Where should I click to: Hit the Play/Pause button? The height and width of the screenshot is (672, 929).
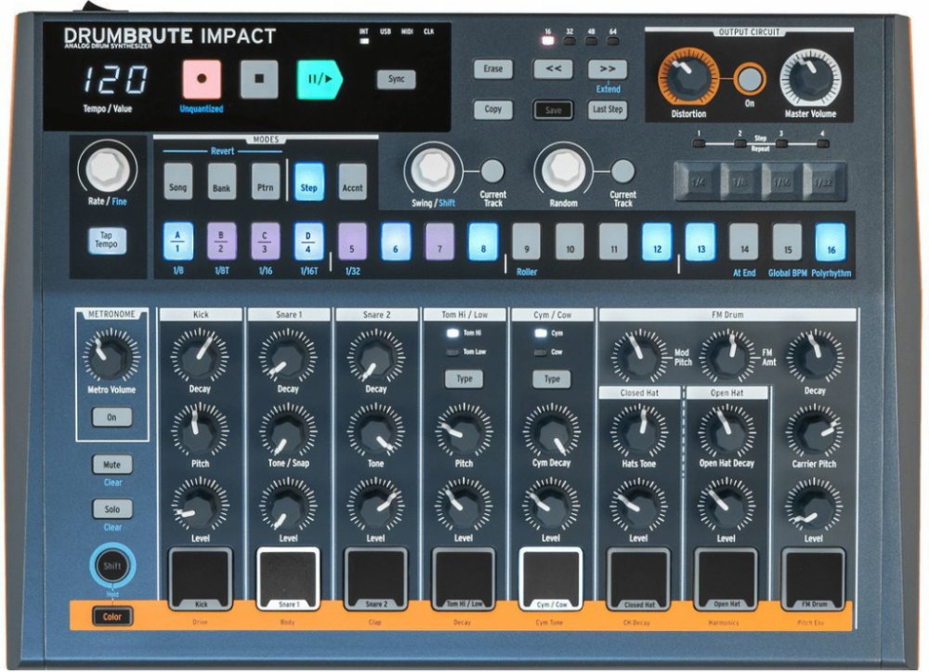[x=319, y=79]
